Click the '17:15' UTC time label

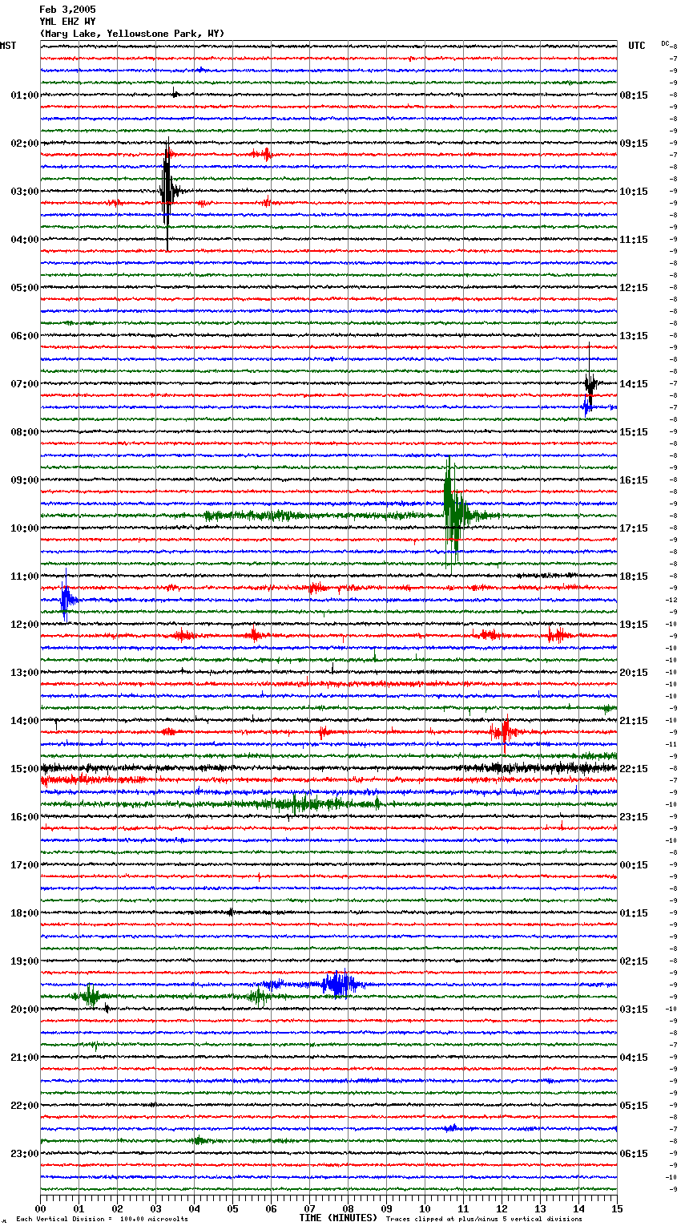point(634,528)
